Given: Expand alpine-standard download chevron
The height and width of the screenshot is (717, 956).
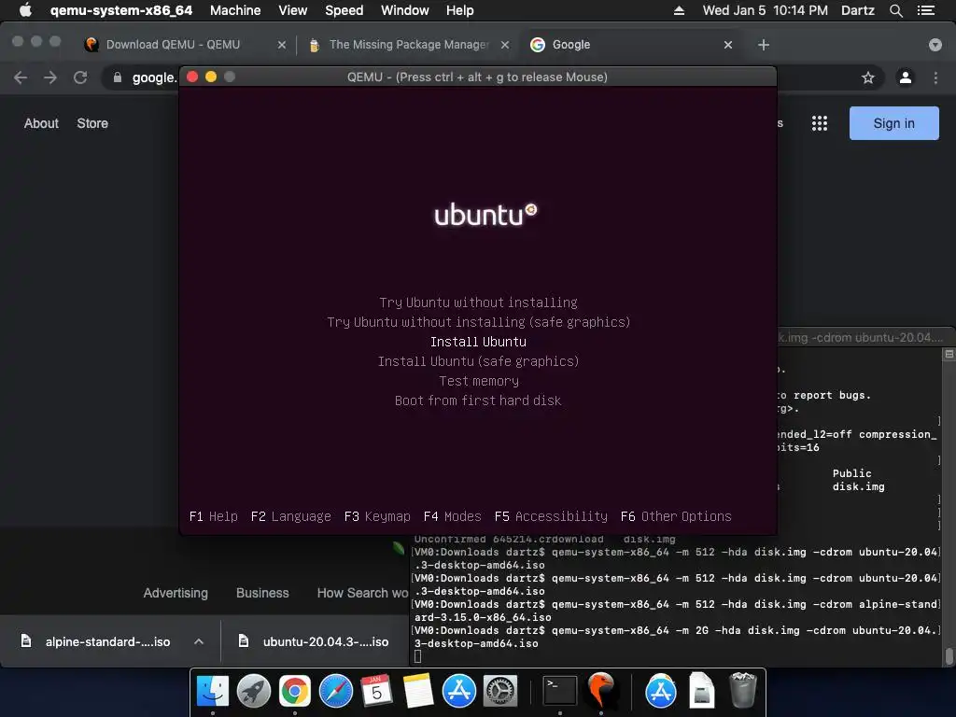Looking at the screenshot, I should [199, 641].
